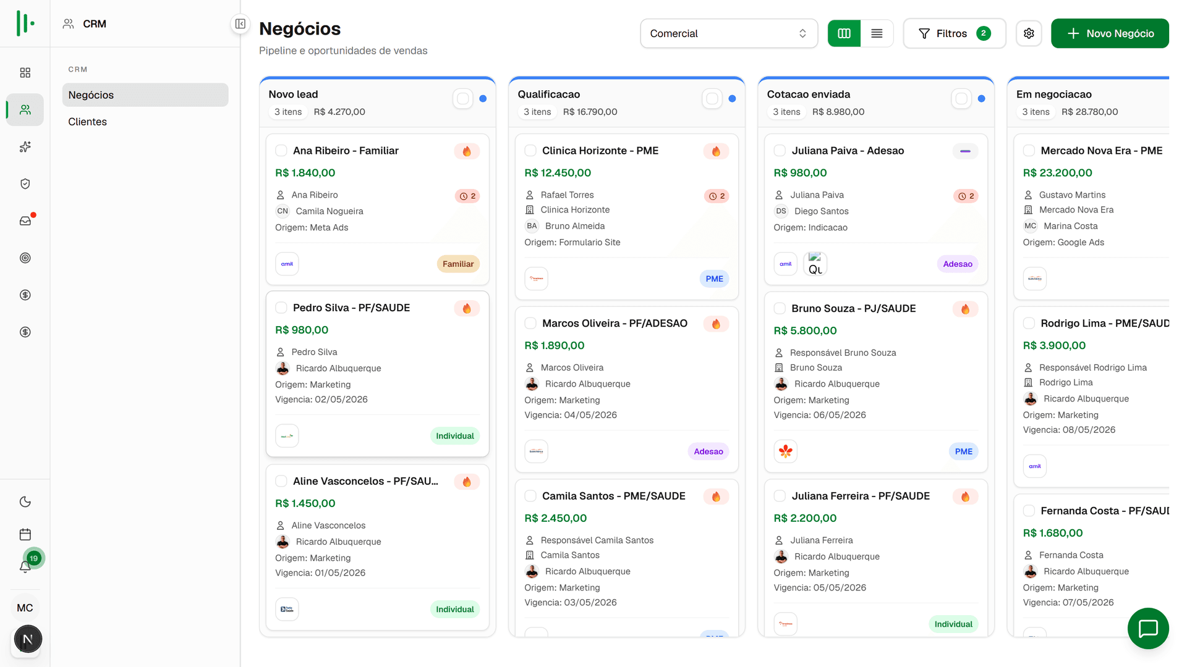Image resolution: width=1187 pixels, height=667 pixels.
Task: Click blue color dot of Novo lead column
Action: [x=483, y=99]
